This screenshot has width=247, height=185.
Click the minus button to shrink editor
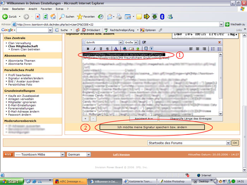pyautogui.click(x=93, y=119)
